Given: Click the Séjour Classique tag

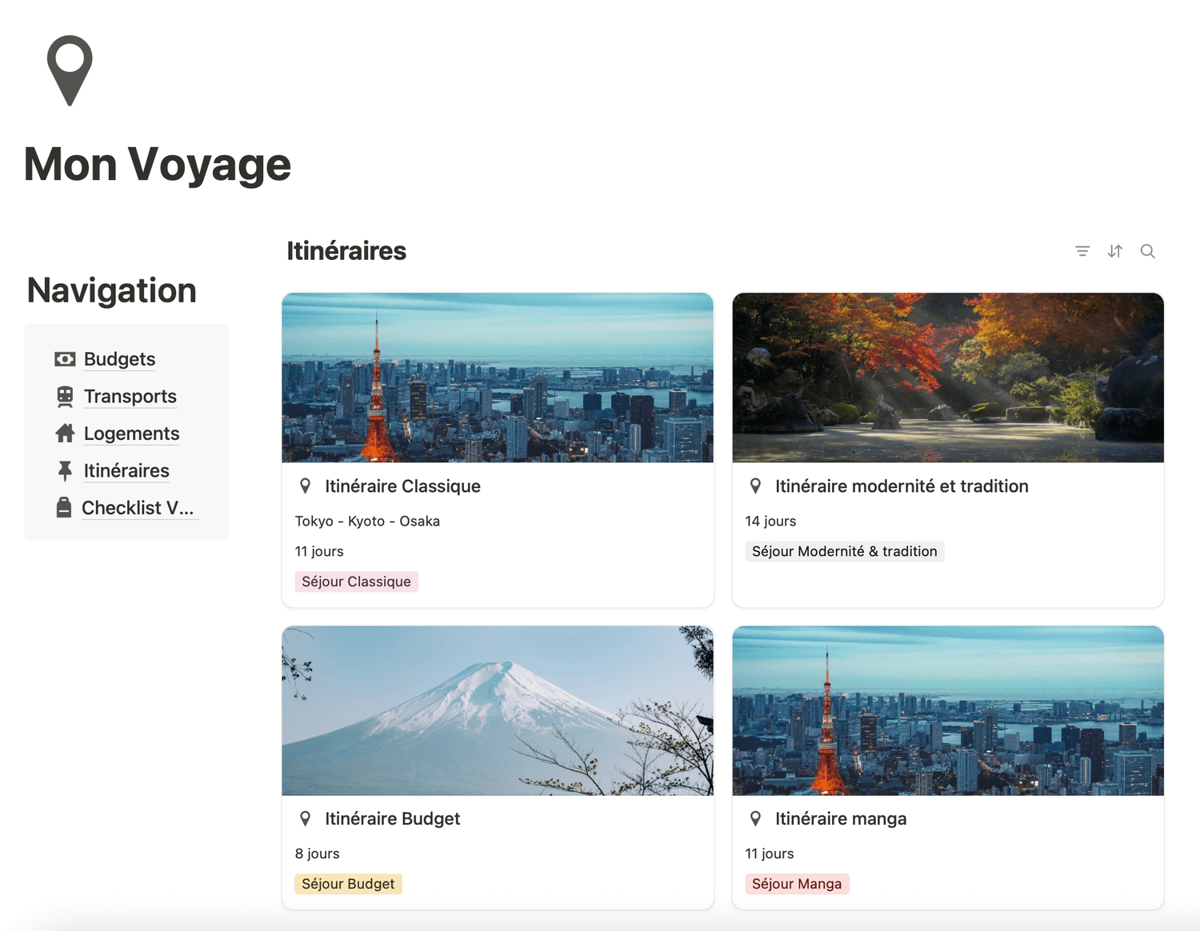Looking at the screenshot, I should click(x=356, y=581).
